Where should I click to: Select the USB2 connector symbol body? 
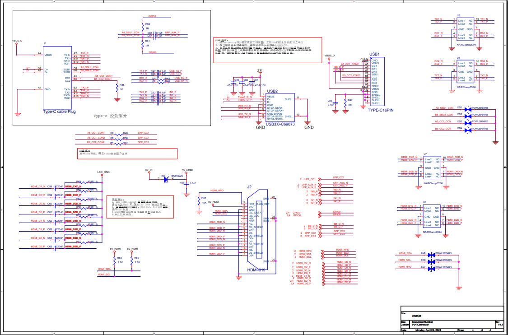point(280,107)
